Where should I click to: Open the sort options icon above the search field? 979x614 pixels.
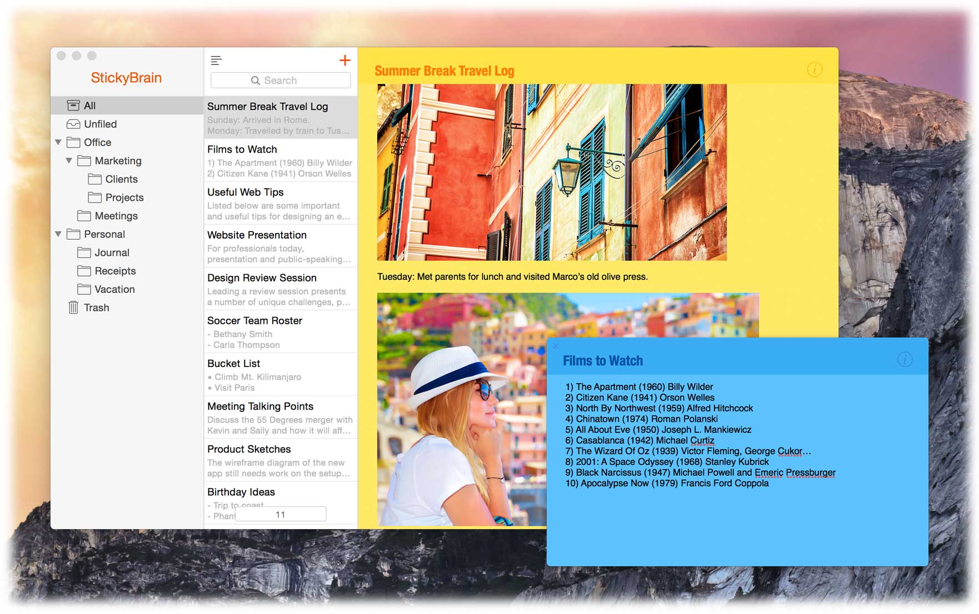[x=217, y=61]
